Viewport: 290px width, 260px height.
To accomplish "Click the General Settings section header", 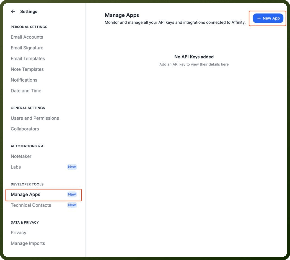I will point(28,108).
